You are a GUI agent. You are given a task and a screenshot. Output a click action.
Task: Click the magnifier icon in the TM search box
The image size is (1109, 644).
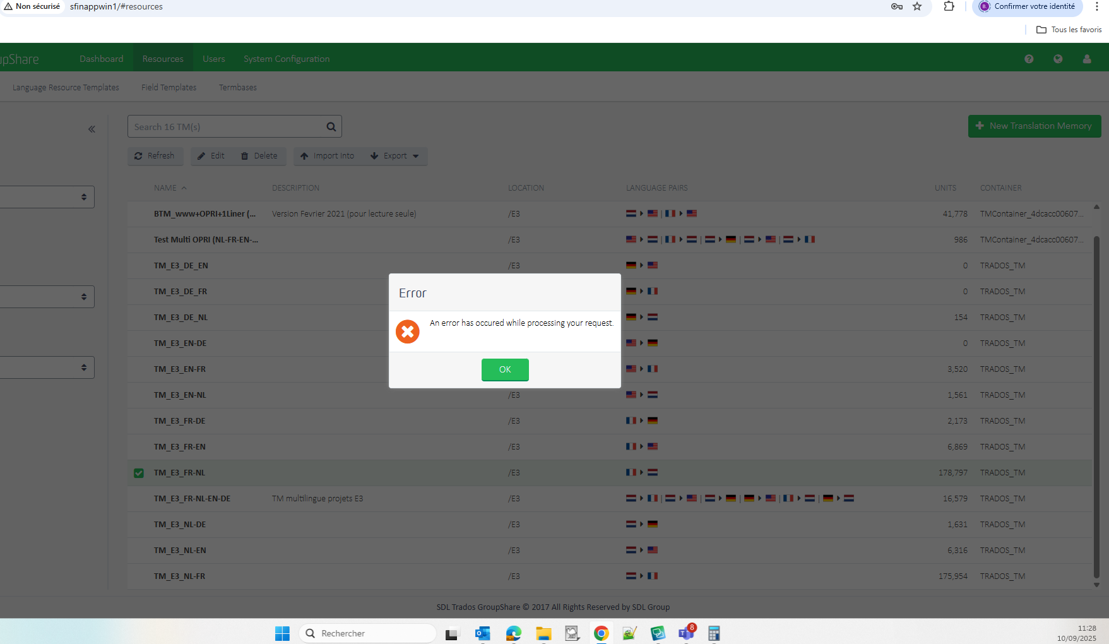[x=331, y=126]
